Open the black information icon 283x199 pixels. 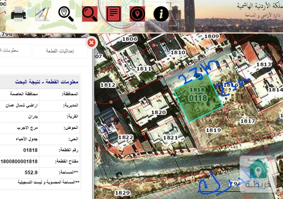(161, 14)
